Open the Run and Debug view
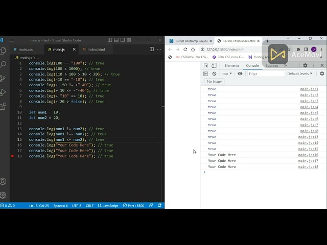This screenshot has height=245, width=327. (3, 92)
